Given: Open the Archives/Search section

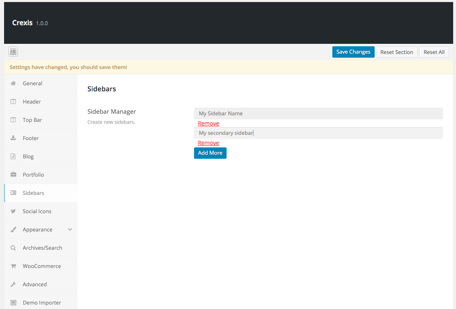Looking at the screenshot, I should pyautogui.click(x=42, y=248).
